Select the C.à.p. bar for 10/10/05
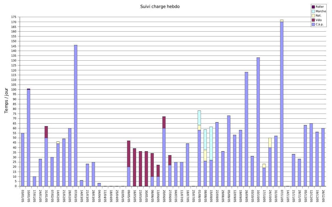The height and width of the screenshot is (207, 332). 258,122
